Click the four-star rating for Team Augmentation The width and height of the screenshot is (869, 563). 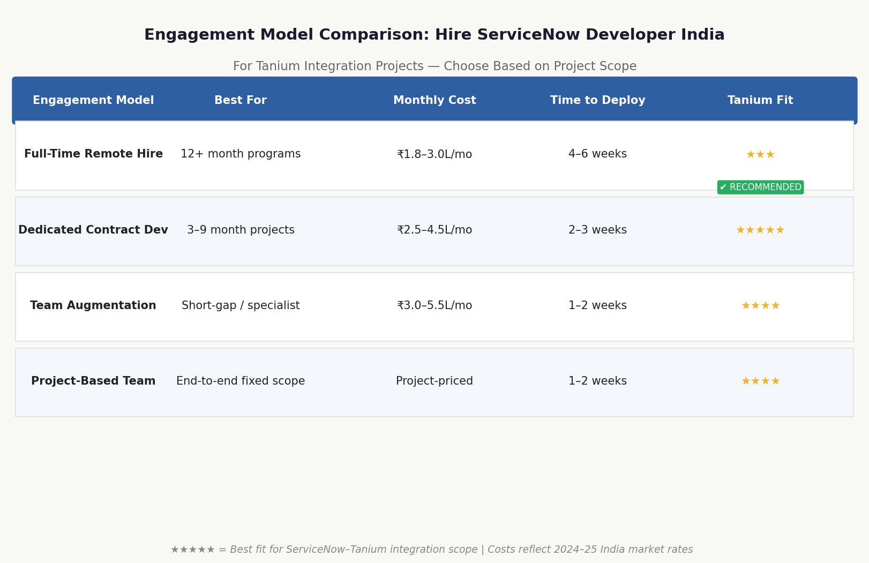(760, 306)
